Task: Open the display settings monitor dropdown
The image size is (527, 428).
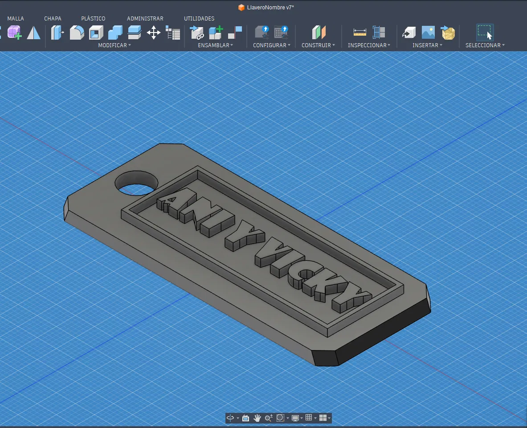Action: click(x=296, y=418)
